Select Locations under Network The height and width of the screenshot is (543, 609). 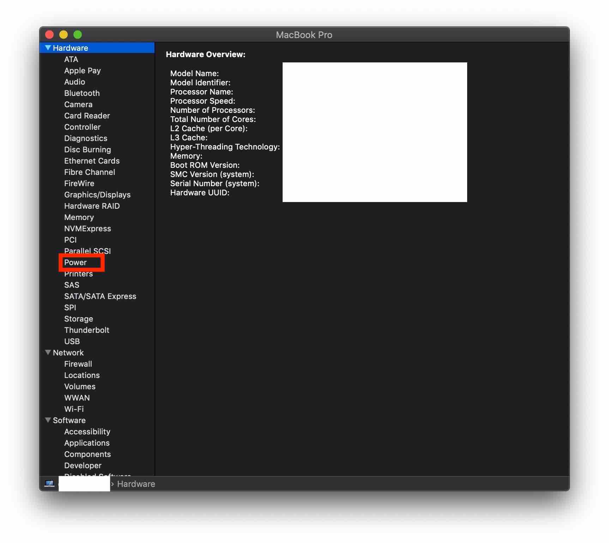click(x=82, y=375)
